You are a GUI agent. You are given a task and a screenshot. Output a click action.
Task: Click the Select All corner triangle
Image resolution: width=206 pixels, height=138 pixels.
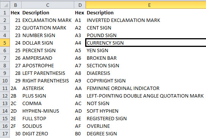(5, 5)
